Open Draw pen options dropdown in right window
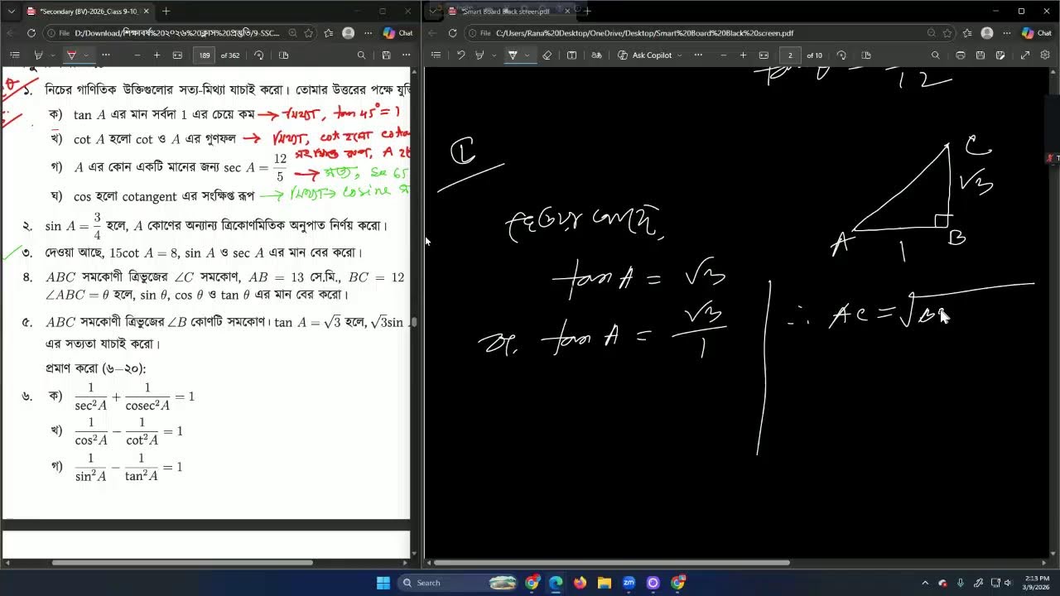The image size is (1060, 596). click(526, 55)
